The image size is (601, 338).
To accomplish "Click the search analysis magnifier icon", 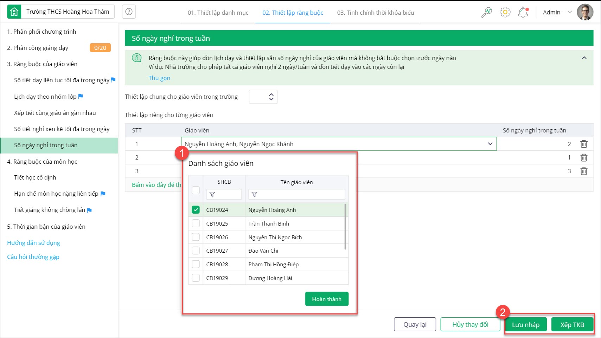I will pyautogui.click(x=486, y=12).
